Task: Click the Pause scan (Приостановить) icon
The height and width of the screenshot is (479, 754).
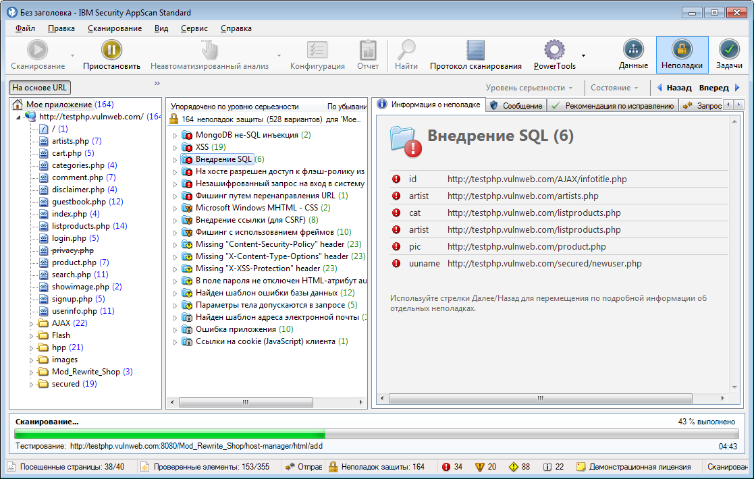Action: (x=111, y=50)
